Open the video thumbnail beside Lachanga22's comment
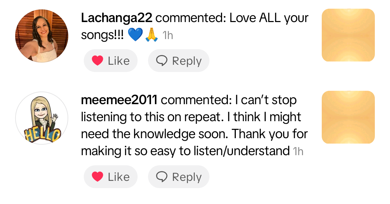 click(x=348, y=35)
